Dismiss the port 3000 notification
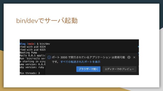This screenshot has height=91, width=163. [x=134, y=57]
